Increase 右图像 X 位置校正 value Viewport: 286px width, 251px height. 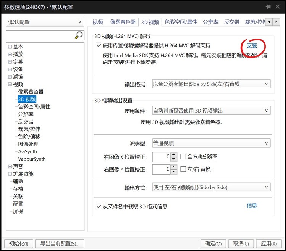pyautogui.click(x=174, y=154)
